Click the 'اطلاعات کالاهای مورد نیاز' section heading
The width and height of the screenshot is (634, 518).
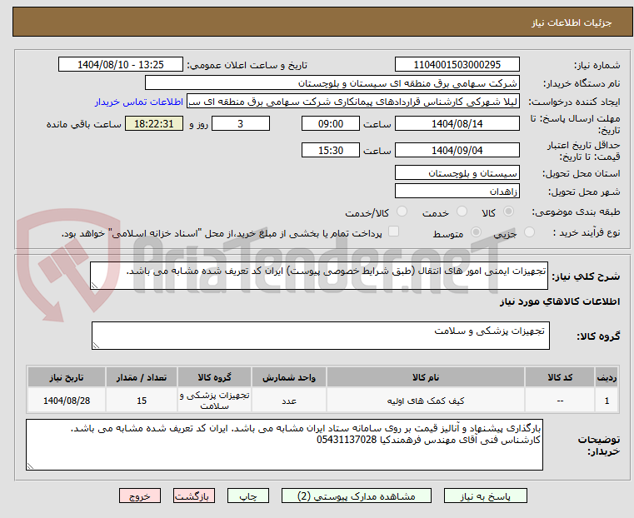tap(560, 301)
